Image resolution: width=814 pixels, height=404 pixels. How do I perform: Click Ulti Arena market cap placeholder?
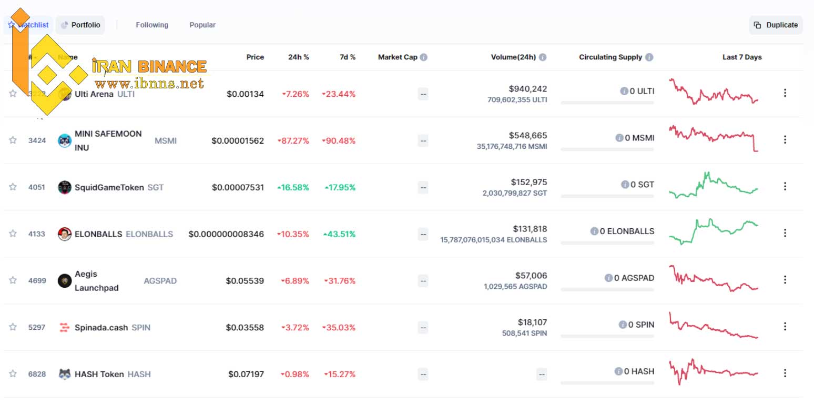tap(423, 94)
